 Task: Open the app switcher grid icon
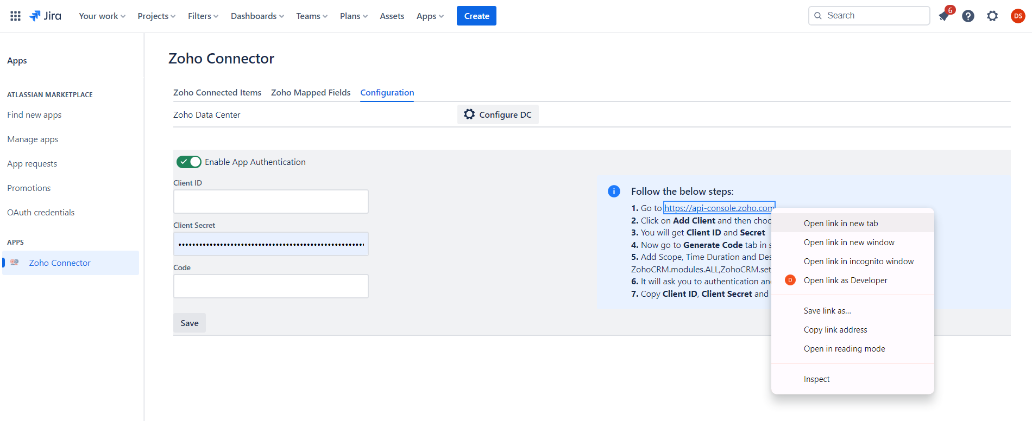(x=15, y=16)
